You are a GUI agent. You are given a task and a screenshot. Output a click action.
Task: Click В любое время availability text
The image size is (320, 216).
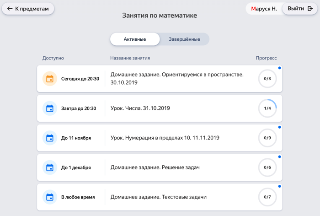click(78, 197)
